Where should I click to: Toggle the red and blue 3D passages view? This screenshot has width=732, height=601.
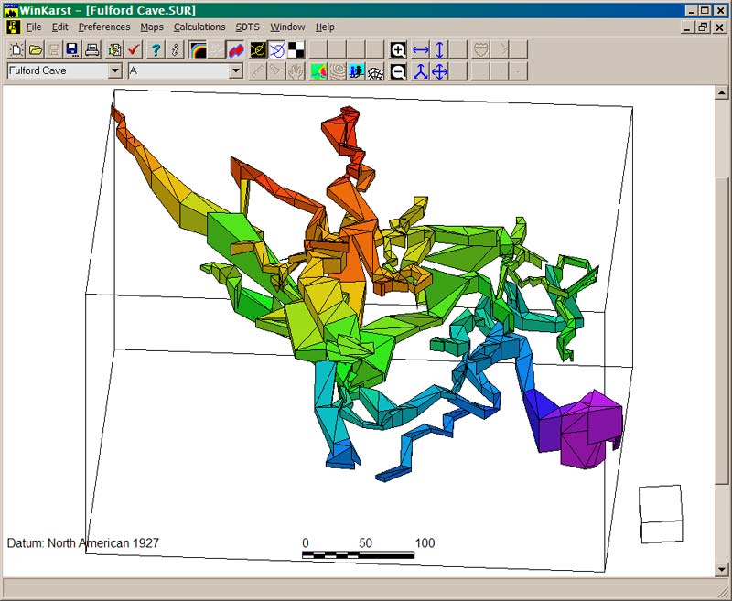coord(236,49)
